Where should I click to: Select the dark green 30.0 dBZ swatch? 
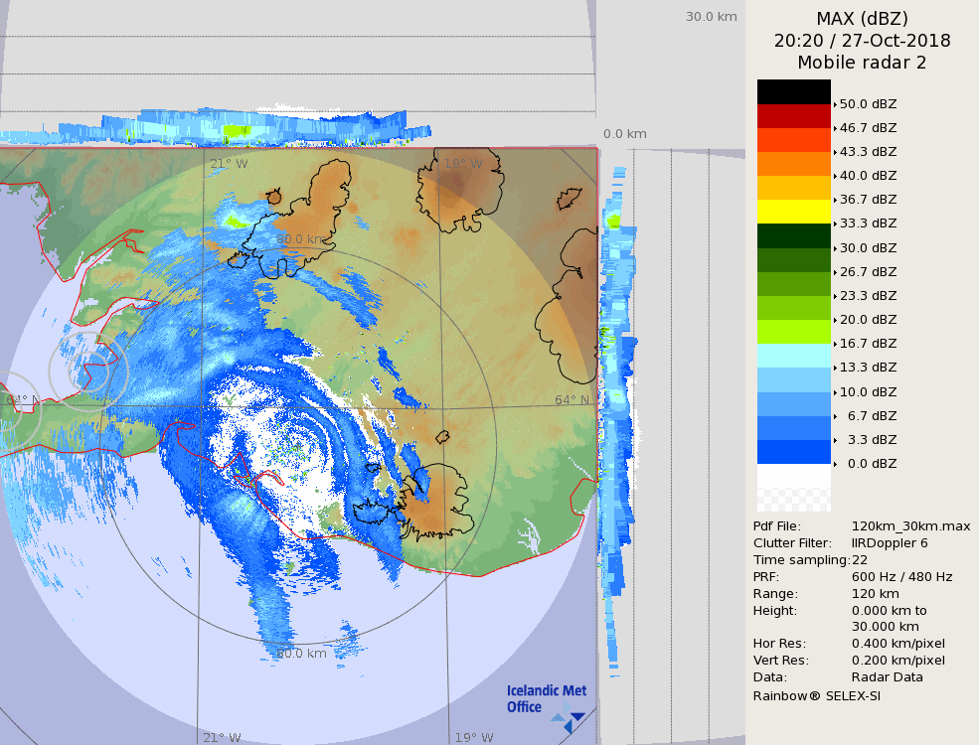tap(793, 236)
